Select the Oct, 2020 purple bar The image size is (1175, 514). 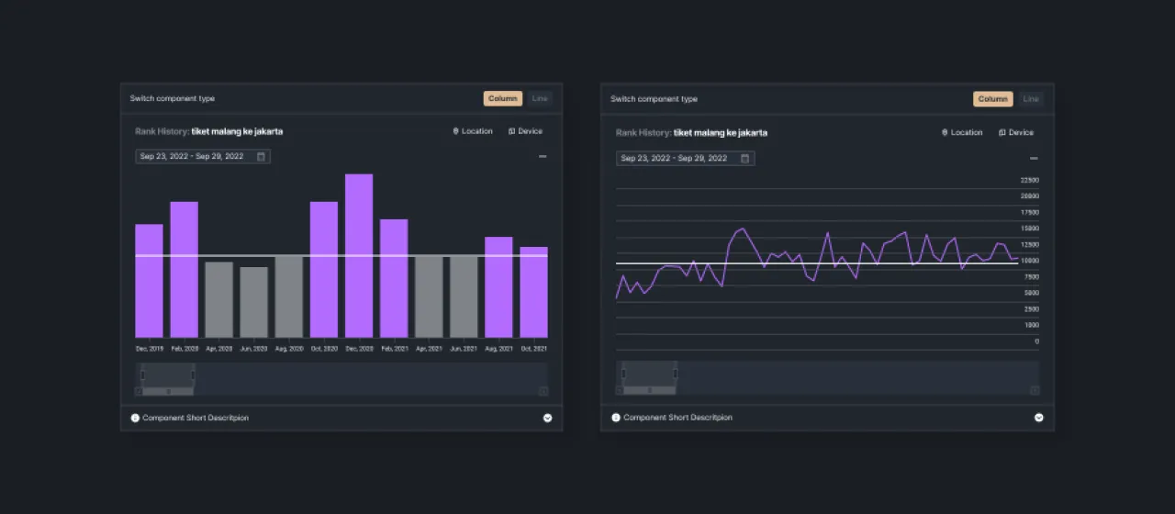(324, 270)
